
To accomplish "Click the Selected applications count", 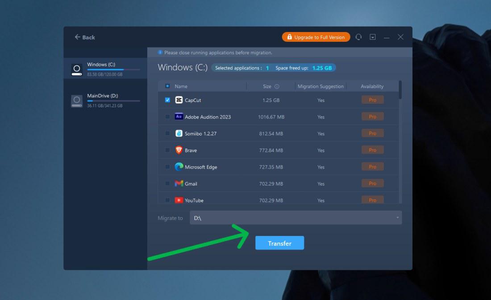I will pyautogui.click(x=267, y=68).
